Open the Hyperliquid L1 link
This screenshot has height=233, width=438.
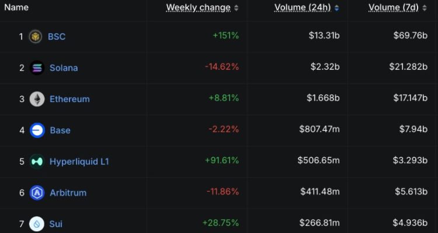79,162
